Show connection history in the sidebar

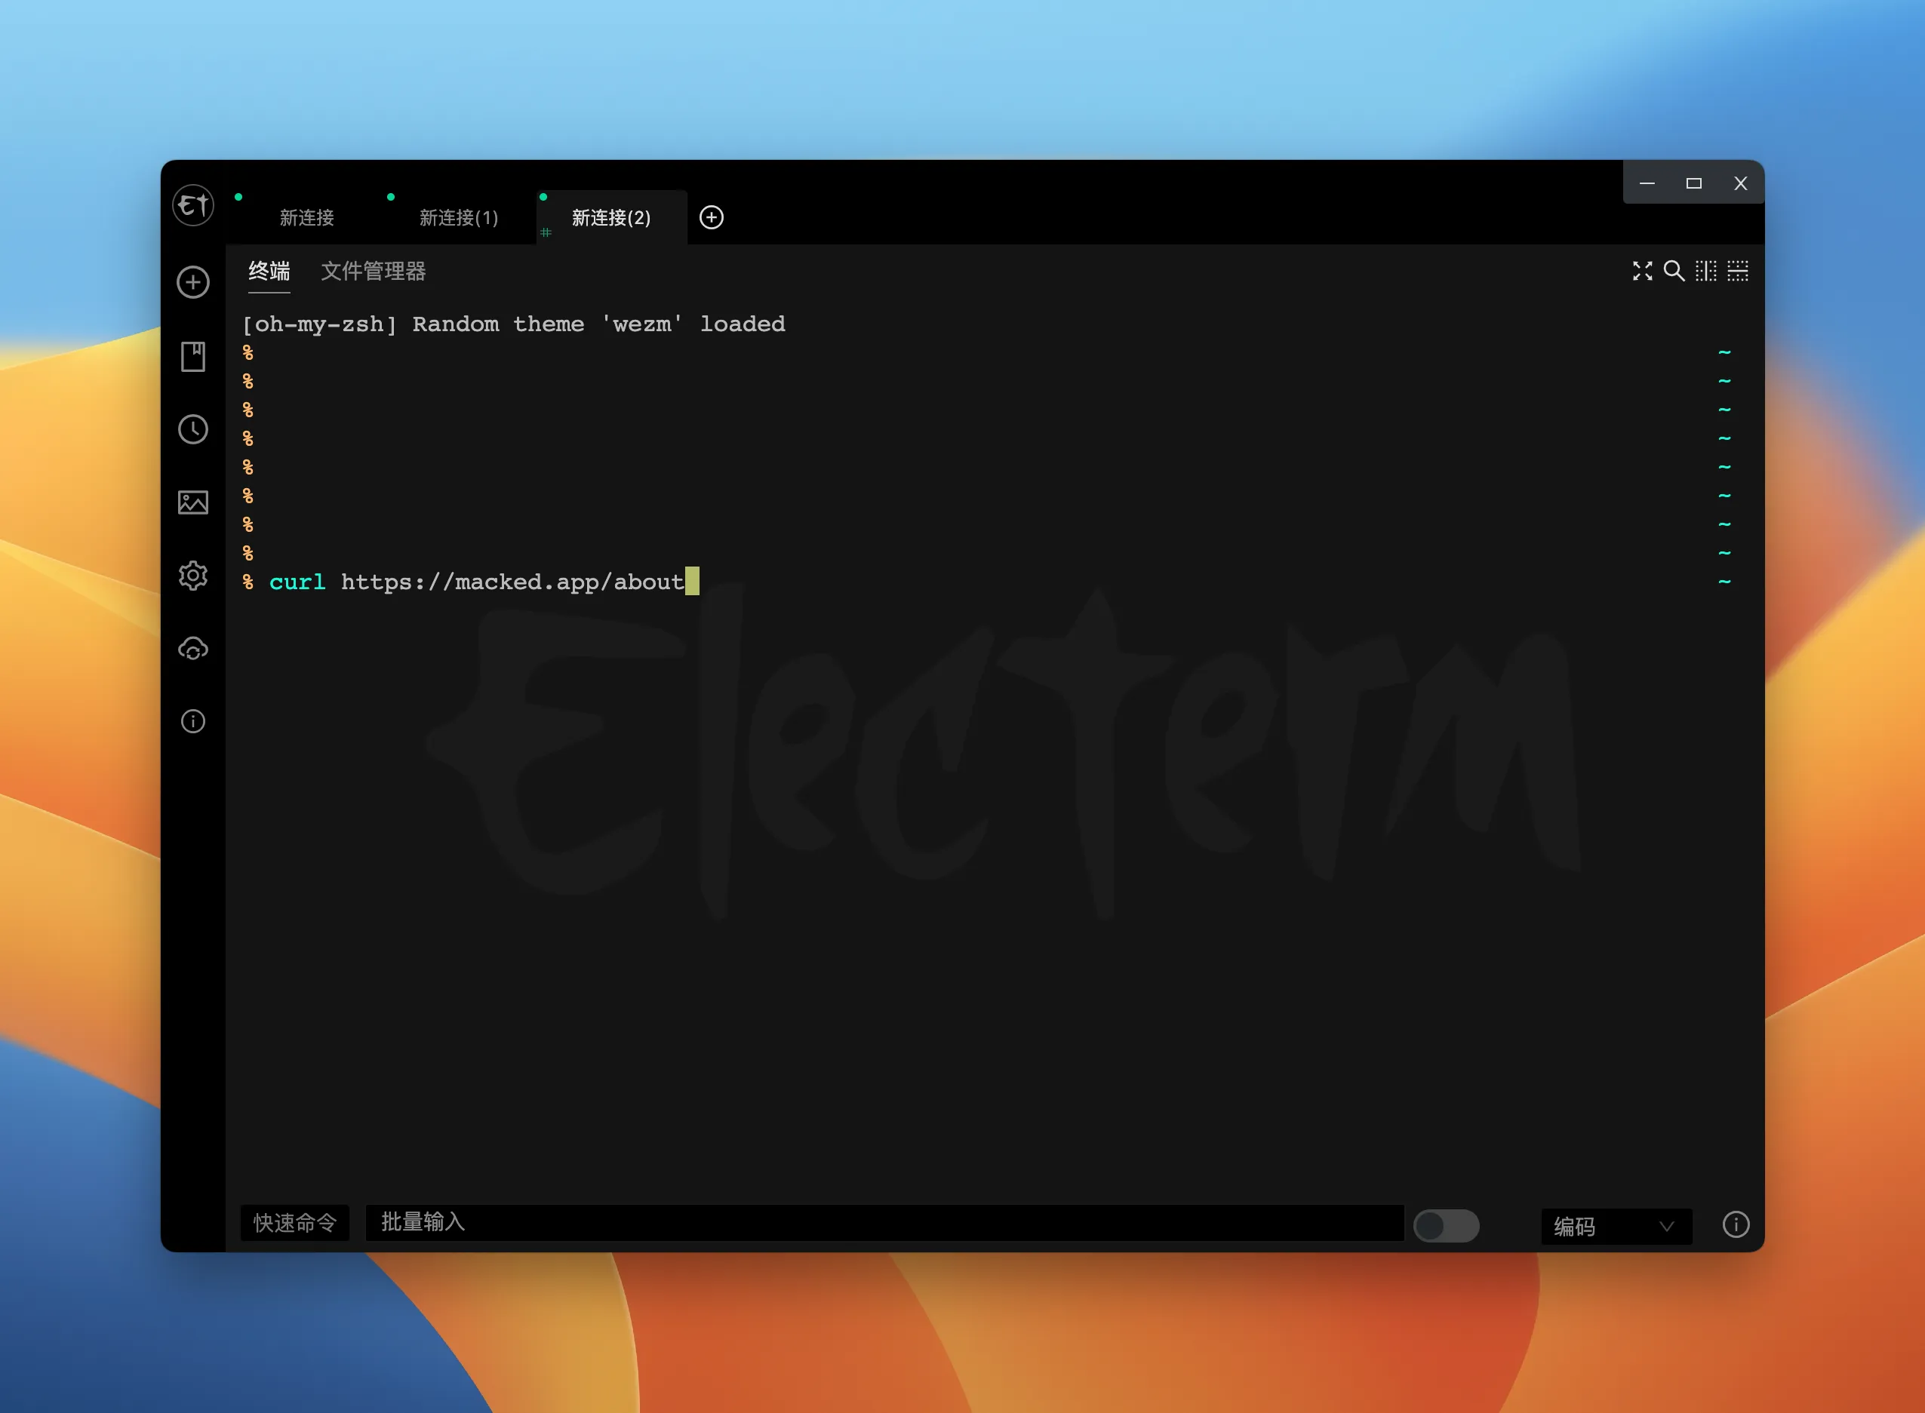[x=192, y=430]
